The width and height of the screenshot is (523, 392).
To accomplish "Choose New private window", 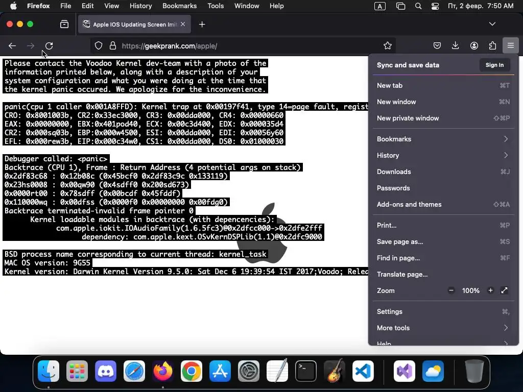I will pos(443,118).
